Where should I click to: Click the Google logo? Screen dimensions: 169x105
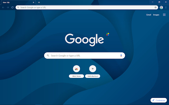[x=84, y=40]
